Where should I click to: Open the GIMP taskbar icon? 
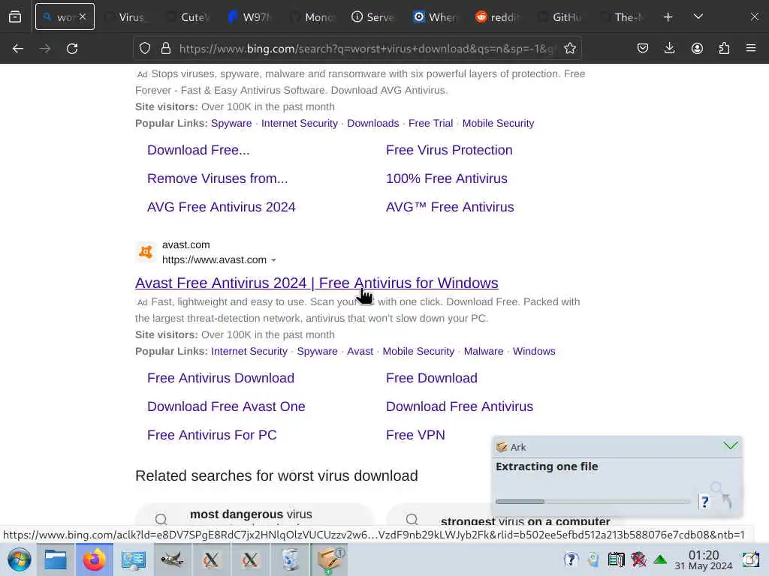[x=172, y=559]
